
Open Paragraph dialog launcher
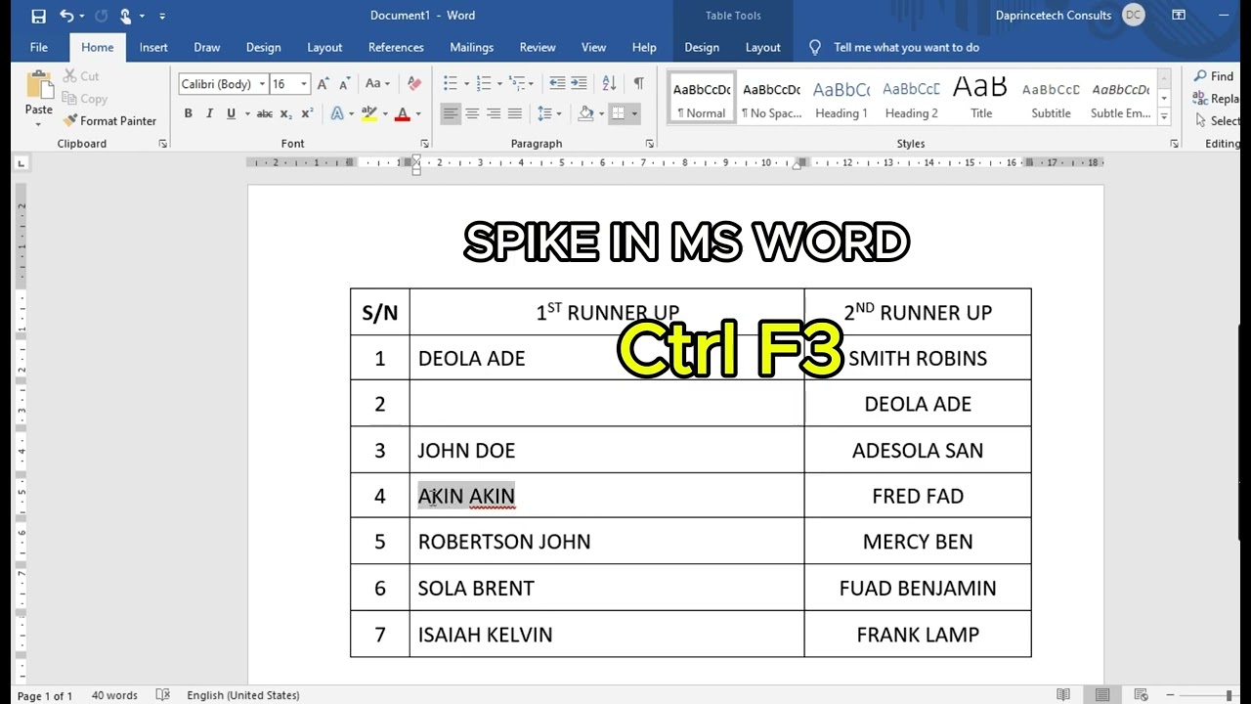point(649,144)
